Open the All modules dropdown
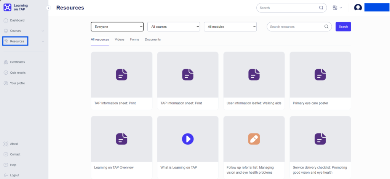 pyautogui.click(x=230, y=27)
